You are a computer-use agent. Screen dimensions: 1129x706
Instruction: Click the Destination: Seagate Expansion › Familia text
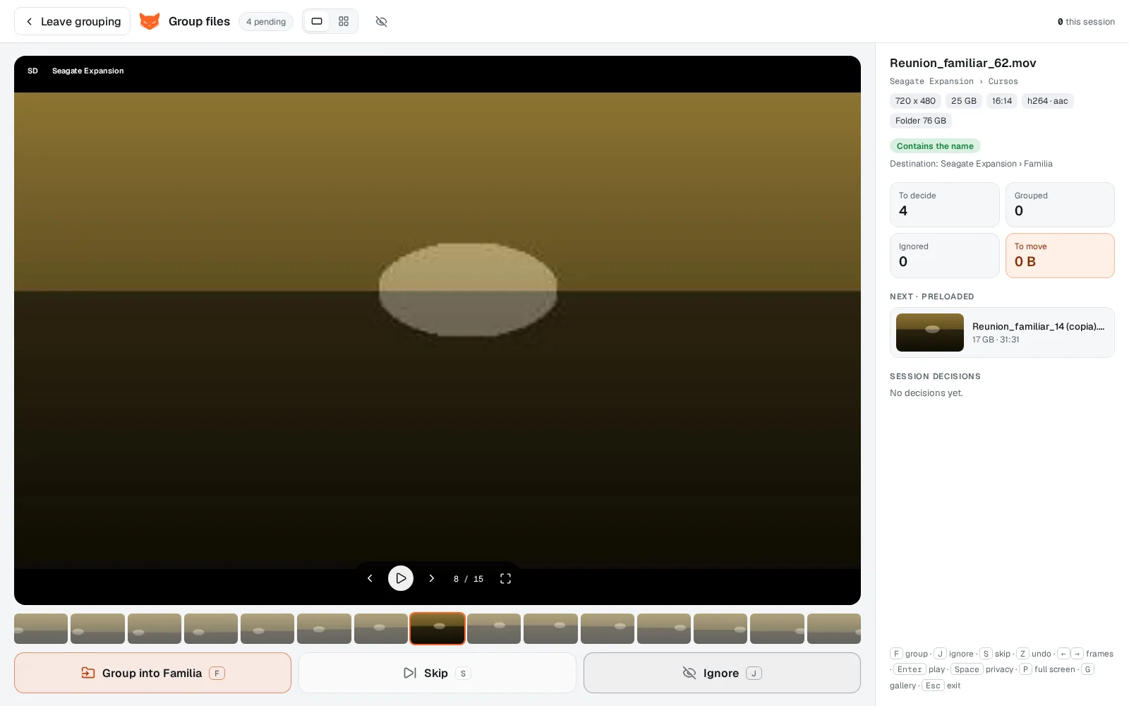pos(971,164)
